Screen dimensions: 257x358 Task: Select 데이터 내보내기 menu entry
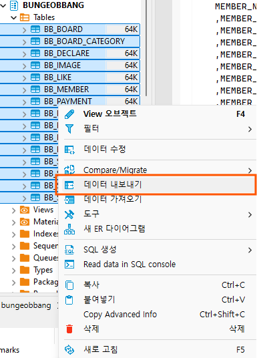(158, 185)
